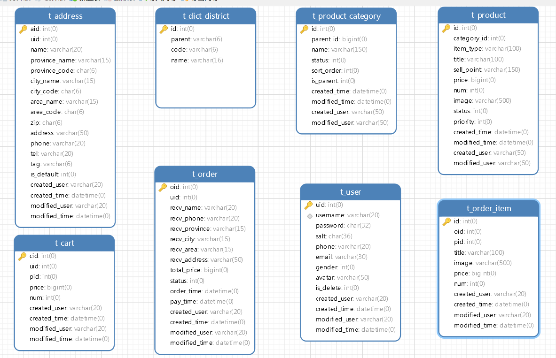Select the t_product_category table header
The height and width of the screenshot is (358, 556).
[346, 16]
